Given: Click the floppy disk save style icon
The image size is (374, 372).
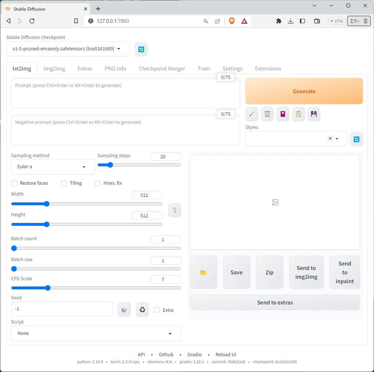Looking at the screenshot, I should (314, 114).
